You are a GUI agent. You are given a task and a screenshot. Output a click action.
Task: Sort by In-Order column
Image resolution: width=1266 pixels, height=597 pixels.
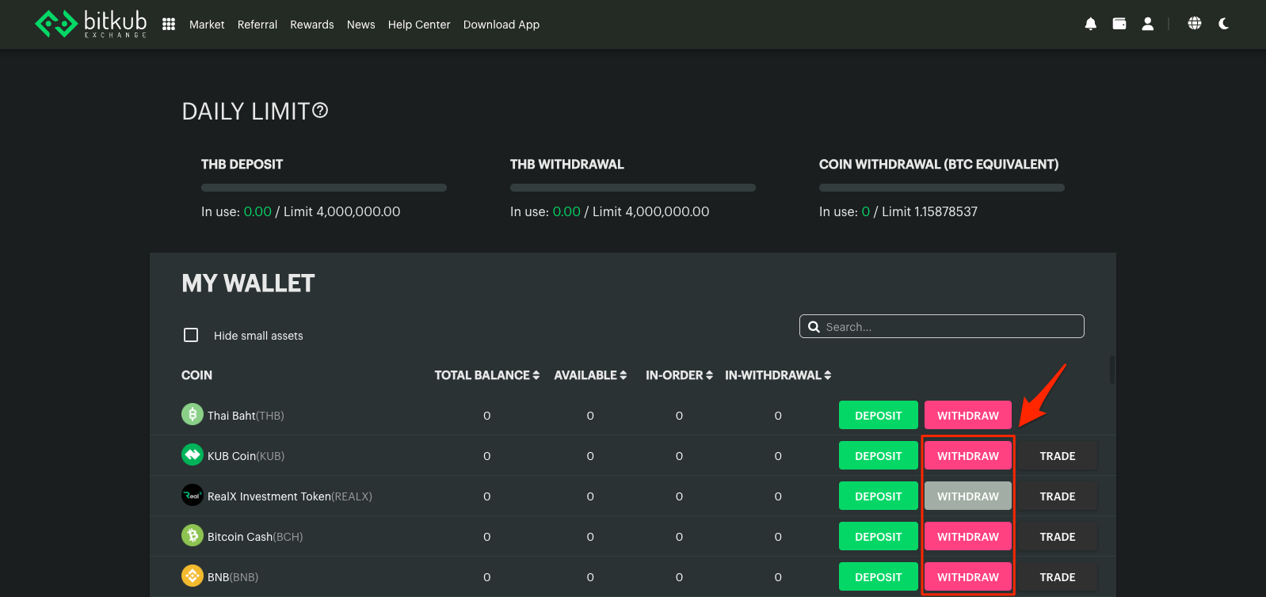tap(679, 375)
